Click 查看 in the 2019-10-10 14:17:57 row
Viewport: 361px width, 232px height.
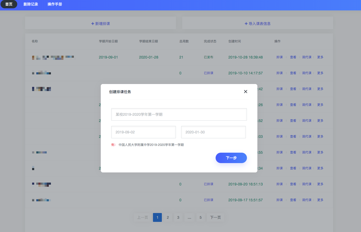(293, 73)
